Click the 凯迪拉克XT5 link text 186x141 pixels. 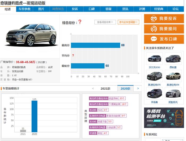pos(154,85)
